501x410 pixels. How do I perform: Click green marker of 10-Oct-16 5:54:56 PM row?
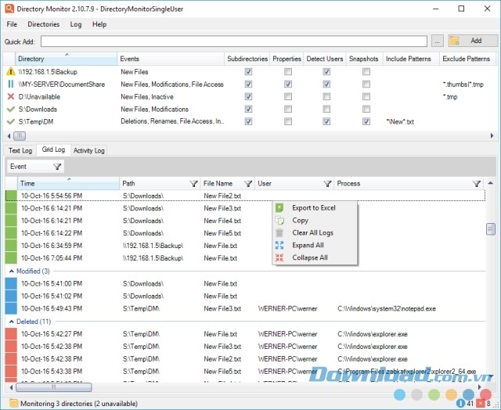click(11, 196)
